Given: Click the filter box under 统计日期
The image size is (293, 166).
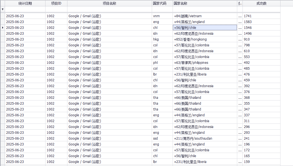Looking at the screenshot, I should click(x=25, y=9).
